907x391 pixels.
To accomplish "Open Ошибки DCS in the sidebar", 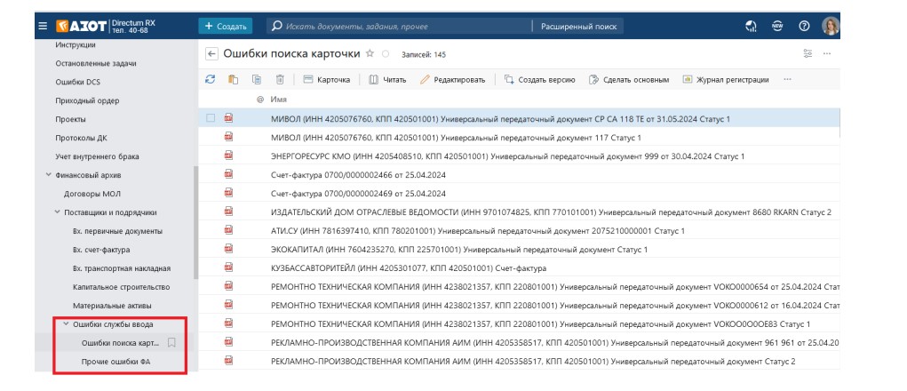I will tap(77, 82).
